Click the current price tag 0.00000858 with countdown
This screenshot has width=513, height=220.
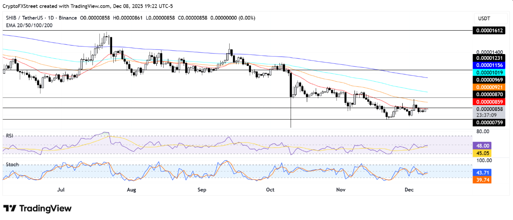[x=490, y=111]
